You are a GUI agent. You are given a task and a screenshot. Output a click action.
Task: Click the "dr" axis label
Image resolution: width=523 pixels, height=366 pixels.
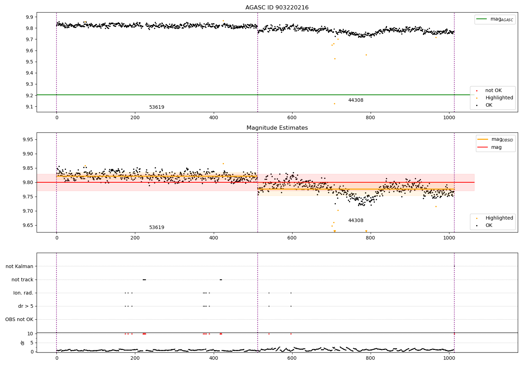pos(23,343)
